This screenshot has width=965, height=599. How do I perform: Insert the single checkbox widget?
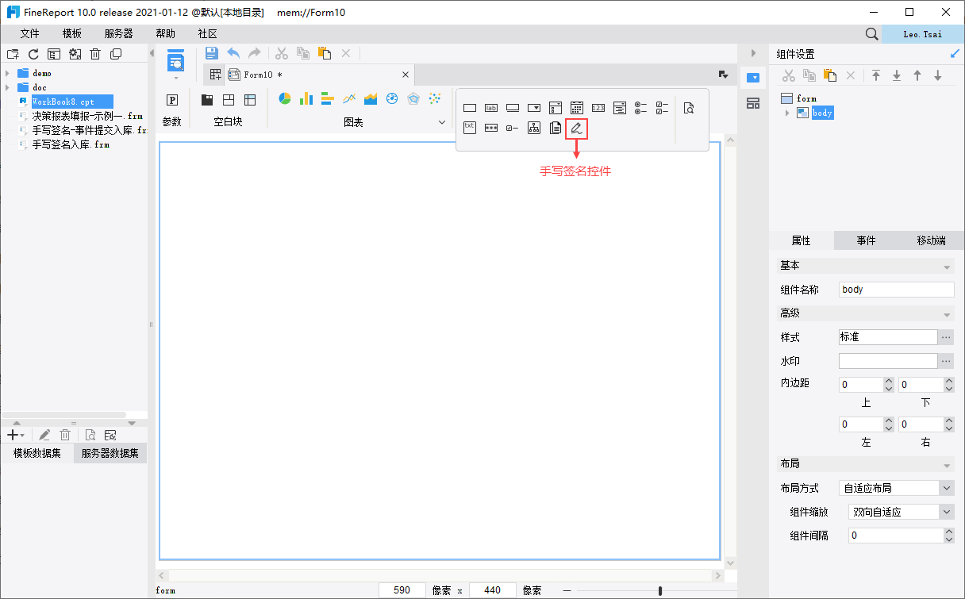(513, 128)
